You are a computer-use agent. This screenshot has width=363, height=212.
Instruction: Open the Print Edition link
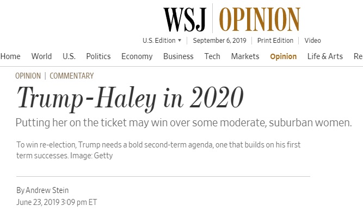point(275,40)
